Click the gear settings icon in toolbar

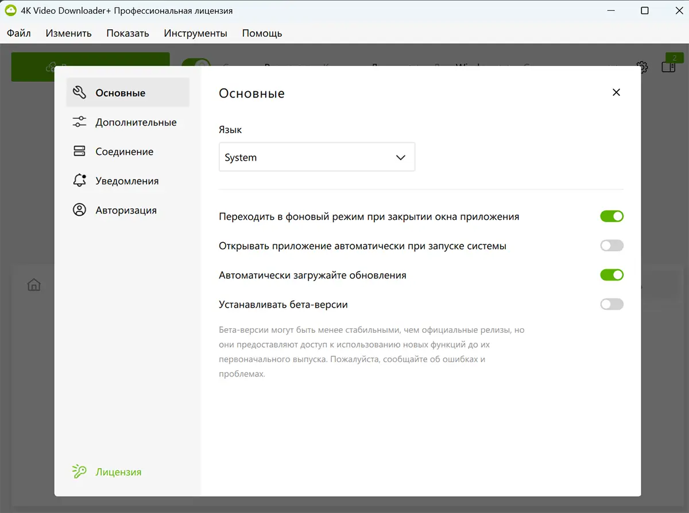click(642, 67)
